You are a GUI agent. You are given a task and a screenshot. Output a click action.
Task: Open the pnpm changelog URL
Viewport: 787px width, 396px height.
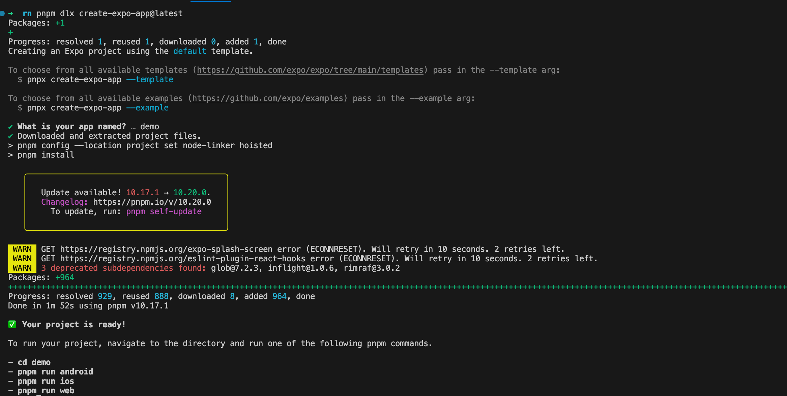[152, 202]
